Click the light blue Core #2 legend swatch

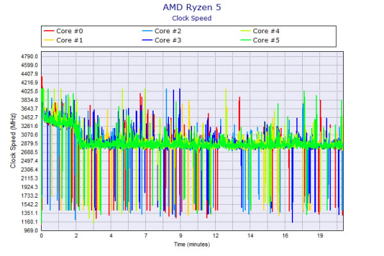(147, 31)
